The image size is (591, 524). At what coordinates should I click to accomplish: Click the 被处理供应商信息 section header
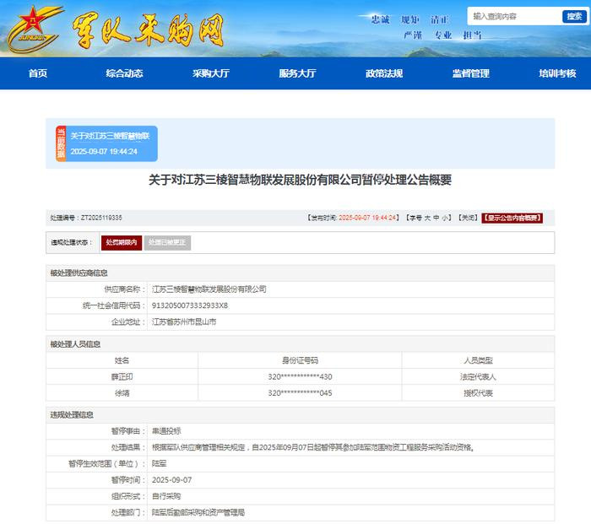coord(79,273)
